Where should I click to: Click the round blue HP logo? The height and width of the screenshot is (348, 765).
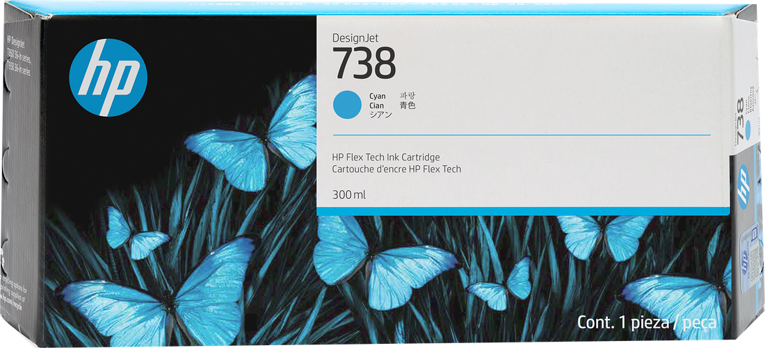pyautogui.click(x=108, y=78)
